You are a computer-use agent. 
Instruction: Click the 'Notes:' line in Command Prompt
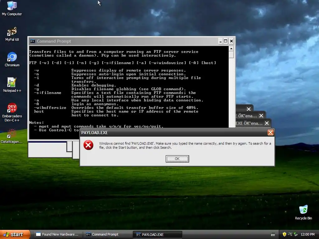[36, 123]
